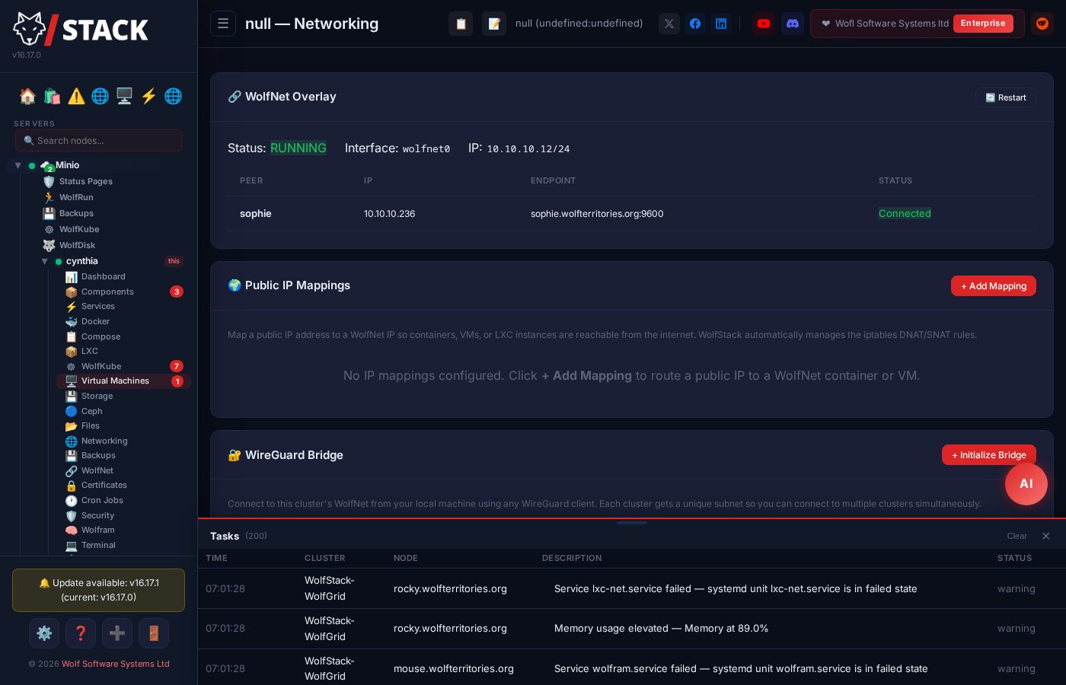The image size is (1066, 685).
Task: Open WolfKube with 7 badge
Action: [x=101, y=366]
